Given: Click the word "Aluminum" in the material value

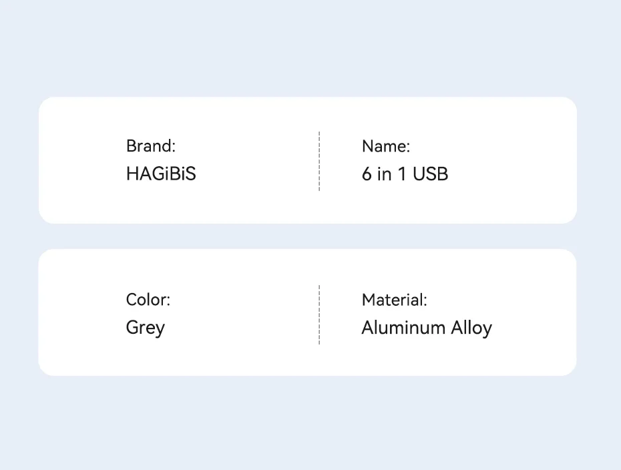Looking at the screenshot, I should tap(403, 328).
